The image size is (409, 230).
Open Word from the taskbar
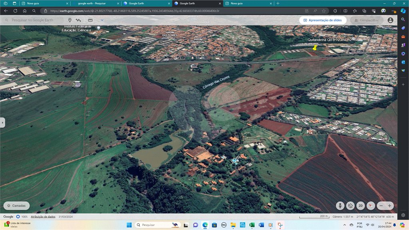261,225
